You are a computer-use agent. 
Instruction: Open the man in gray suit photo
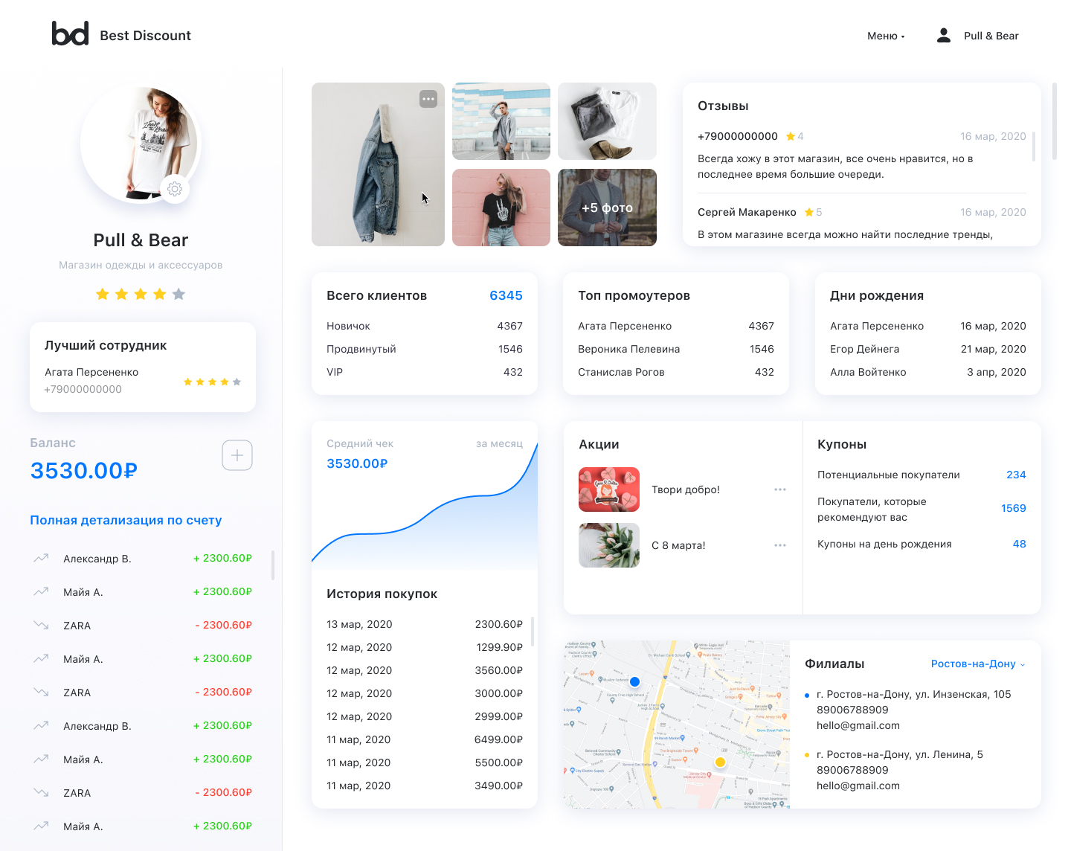(501, 121)
